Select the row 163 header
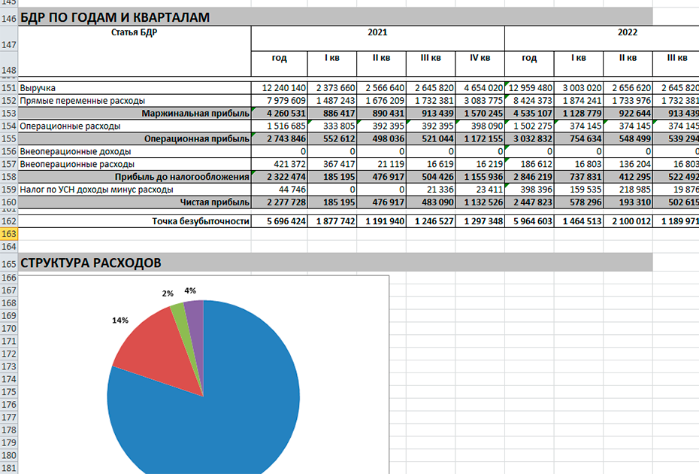Image resolution: width=699 pixels, height=474 pixels. click(8, 235)
